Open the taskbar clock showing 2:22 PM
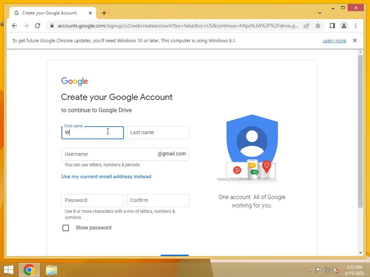Screen dimensions: 370x277 pos(354,270)
